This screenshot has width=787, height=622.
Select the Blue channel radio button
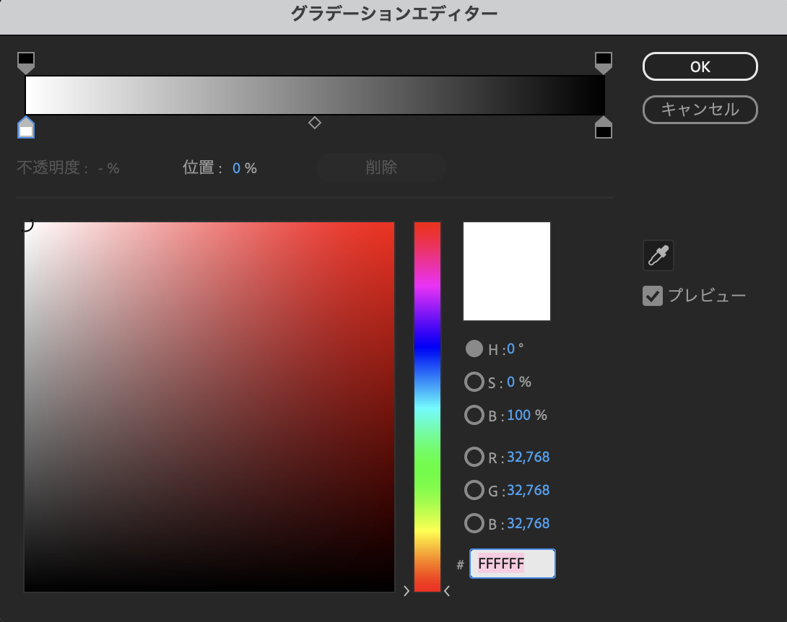point(475,523)
